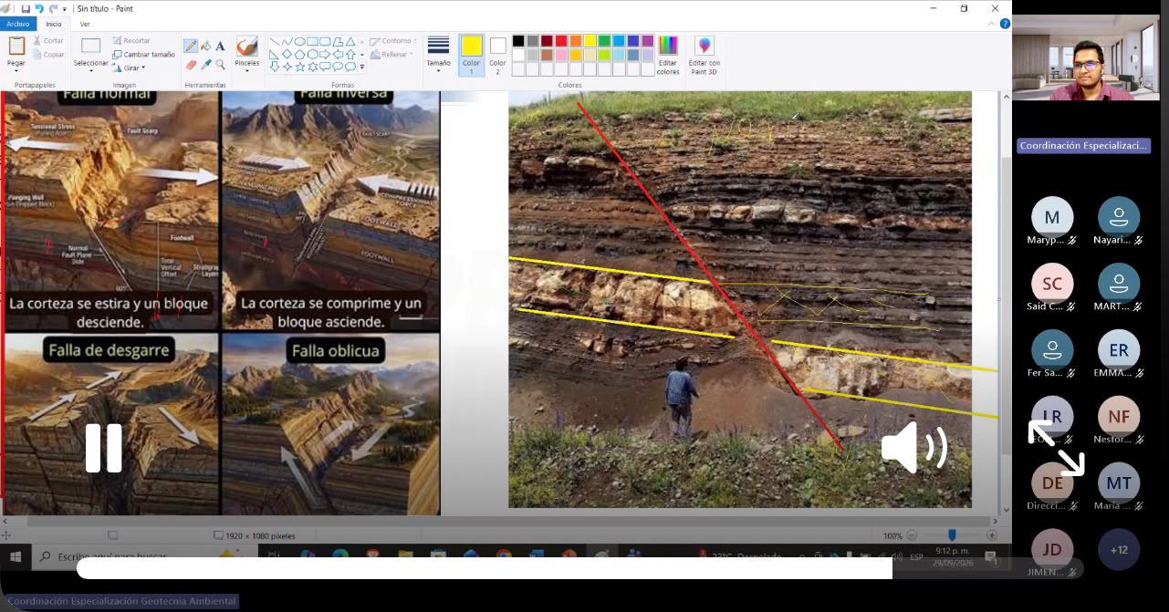Viewport: 1169px width, 612px height.
Task: Choose the Text tool (letter A)
Action: pyautogui.click(x=220, y=46)
